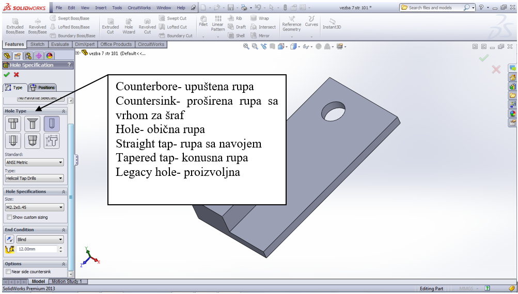
Task: Click Lofted Cut tool
Action: pyautogui.click(x=173, y=27)
